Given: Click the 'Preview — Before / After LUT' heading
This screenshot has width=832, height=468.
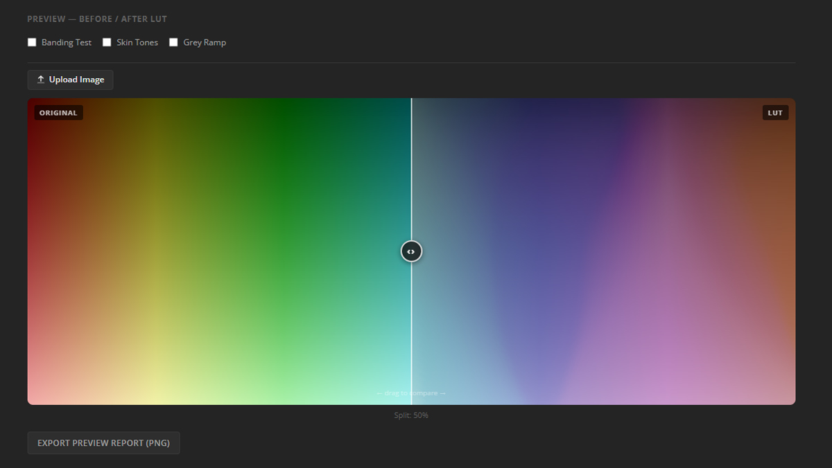Looking at the screenshot, I should click(x=97, y=19).
